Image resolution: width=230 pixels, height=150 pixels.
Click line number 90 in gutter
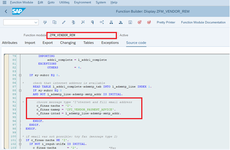click(14, 98)
